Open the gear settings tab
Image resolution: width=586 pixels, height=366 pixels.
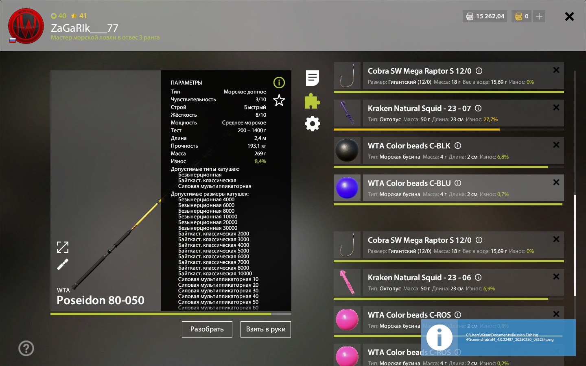[313, 124]
